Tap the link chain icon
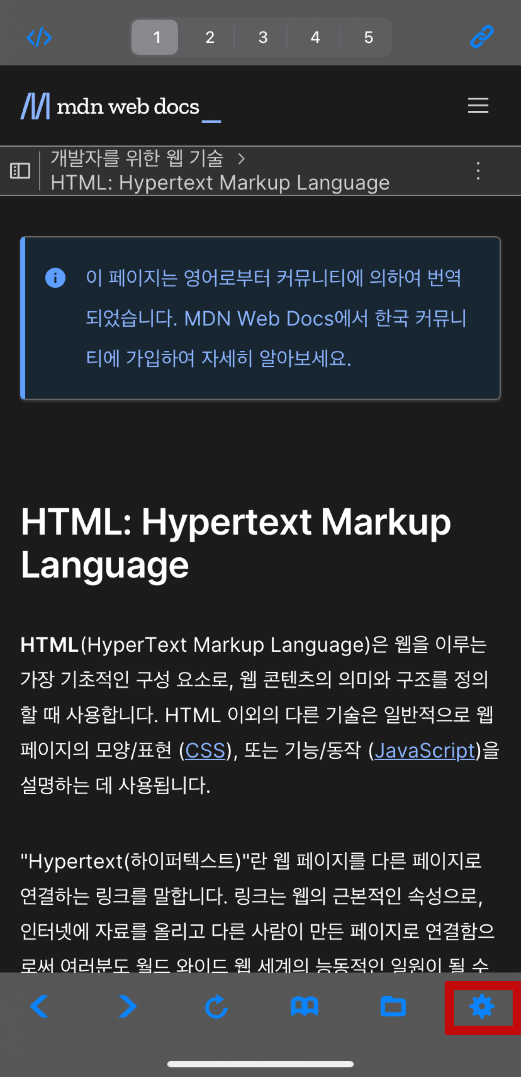The image size is (521, 1077). click(x=482, y=37)
